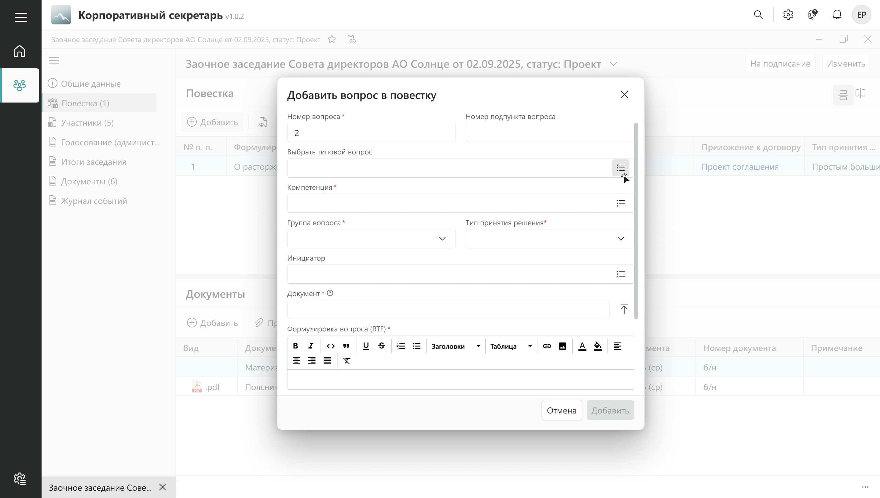880x498 pixels.
Task: Apply italic formatting in RTF toolbar
Action: [x=310, y=346]
